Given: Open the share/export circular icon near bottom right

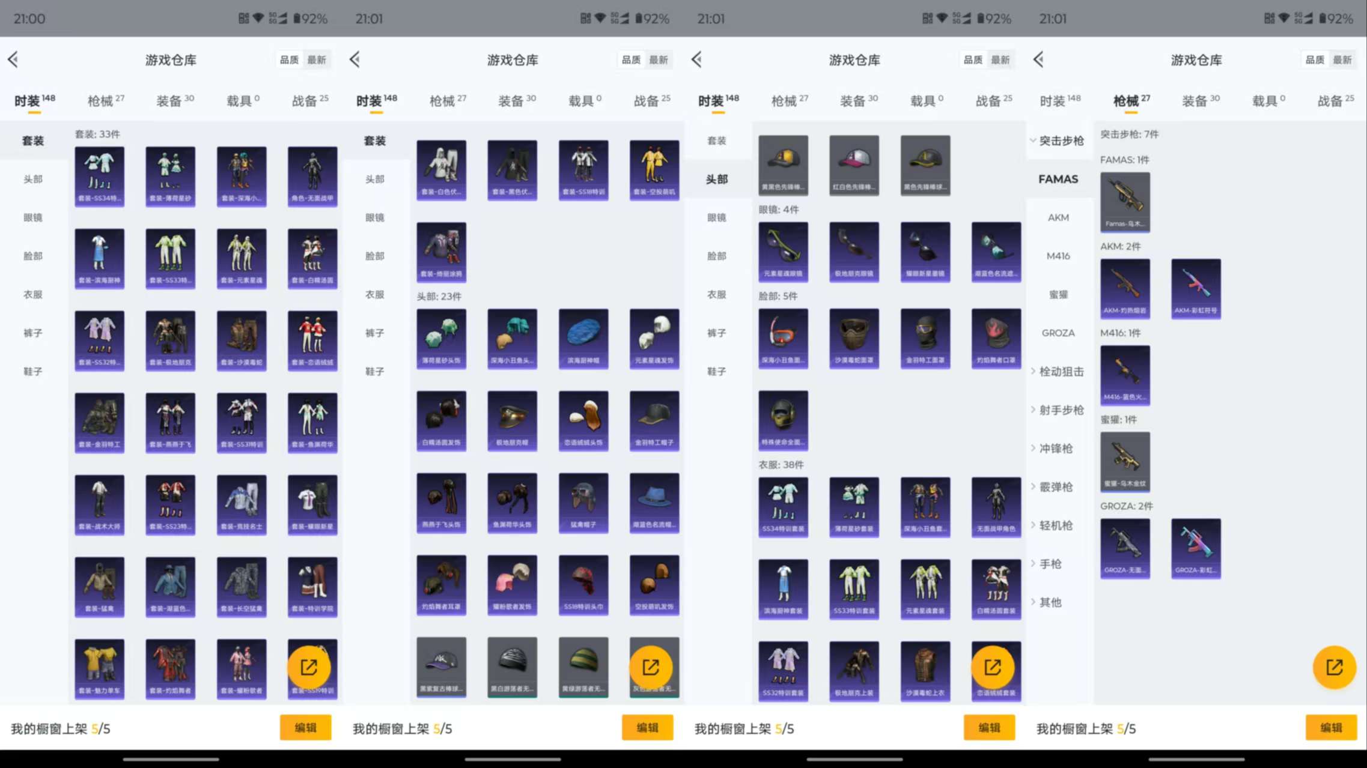Looking at the screenshot, I should tap(1334, 667).
